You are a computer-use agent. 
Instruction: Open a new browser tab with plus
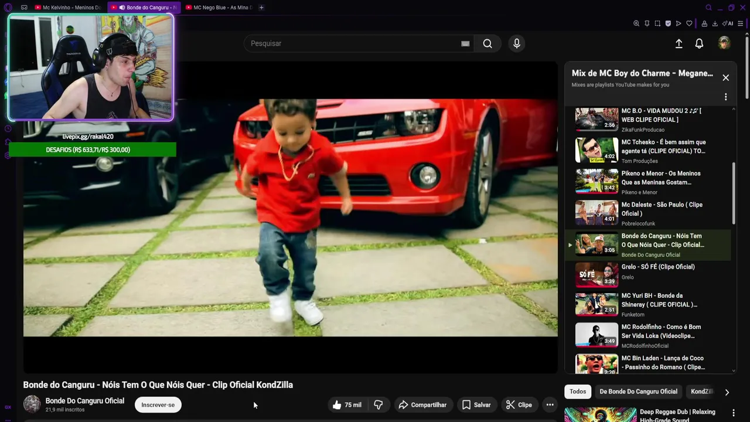261,8
